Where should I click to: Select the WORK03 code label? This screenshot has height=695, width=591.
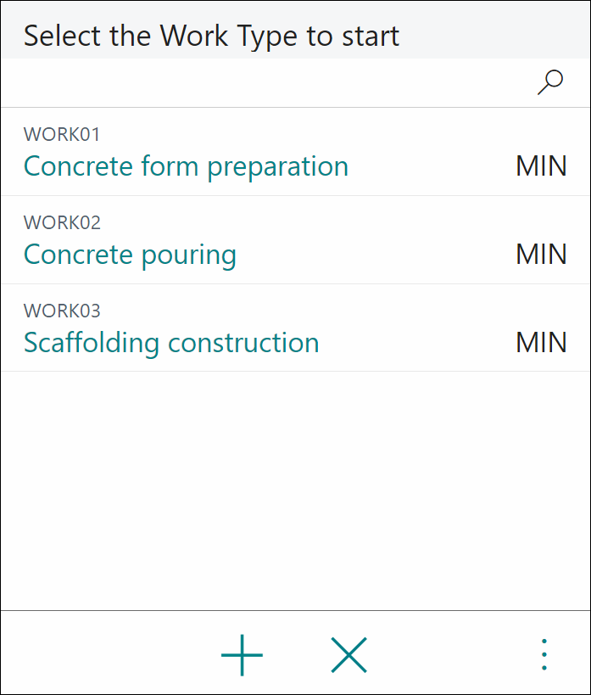[62, 311]
